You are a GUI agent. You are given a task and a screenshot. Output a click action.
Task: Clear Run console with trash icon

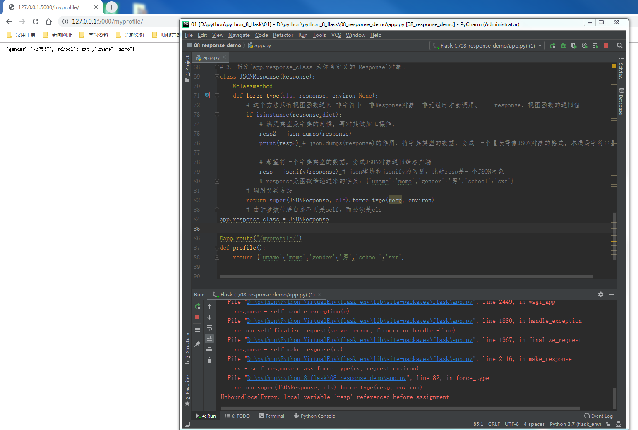tap(209, 360)
